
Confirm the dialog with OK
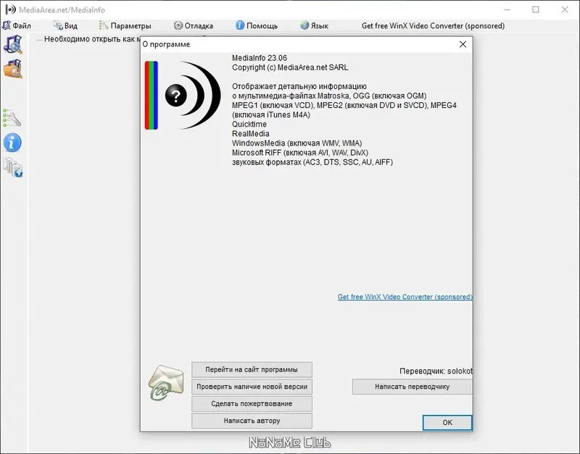click(x=447, y=422)
